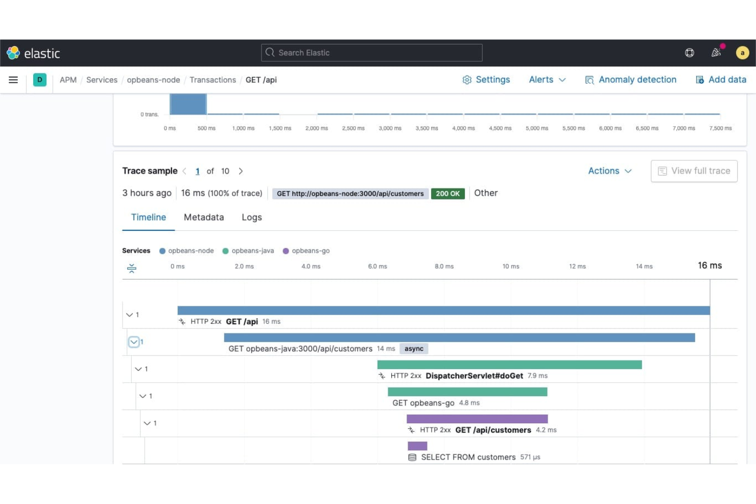Click the '200 OK' status badge
Screen dimensions: 756x504
(448, 194)
